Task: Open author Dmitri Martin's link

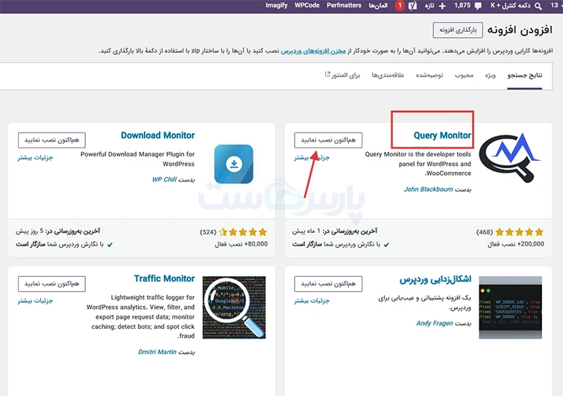Action: coord(157,352)
